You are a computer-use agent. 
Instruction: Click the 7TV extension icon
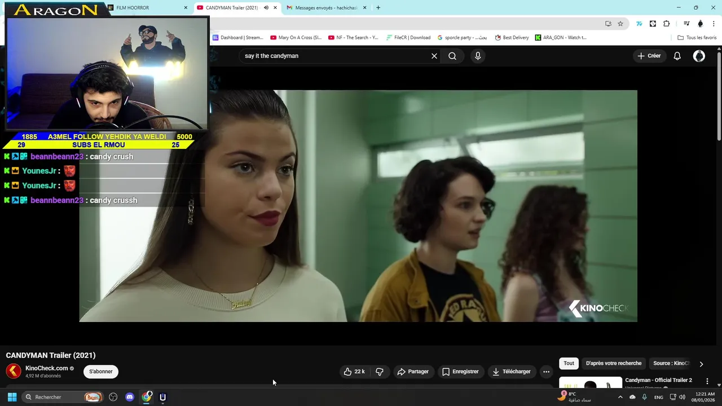pos(639,24)
